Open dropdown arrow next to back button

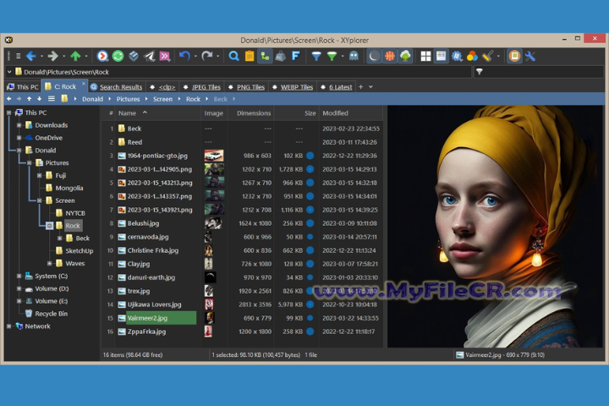pyautogui.click(x=41, y=57)
